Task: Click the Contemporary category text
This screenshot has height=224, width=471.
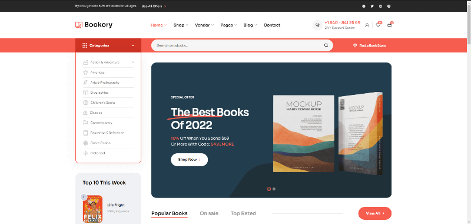Action: pyautogui.click(x=101, y=123)
